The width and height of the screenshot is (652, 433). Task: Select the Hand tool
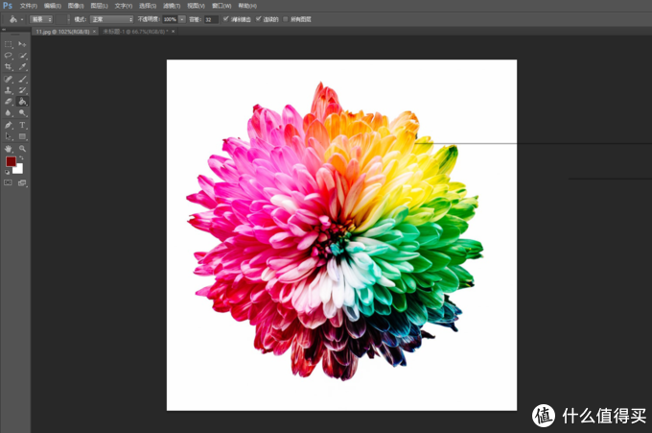[8, 149]
